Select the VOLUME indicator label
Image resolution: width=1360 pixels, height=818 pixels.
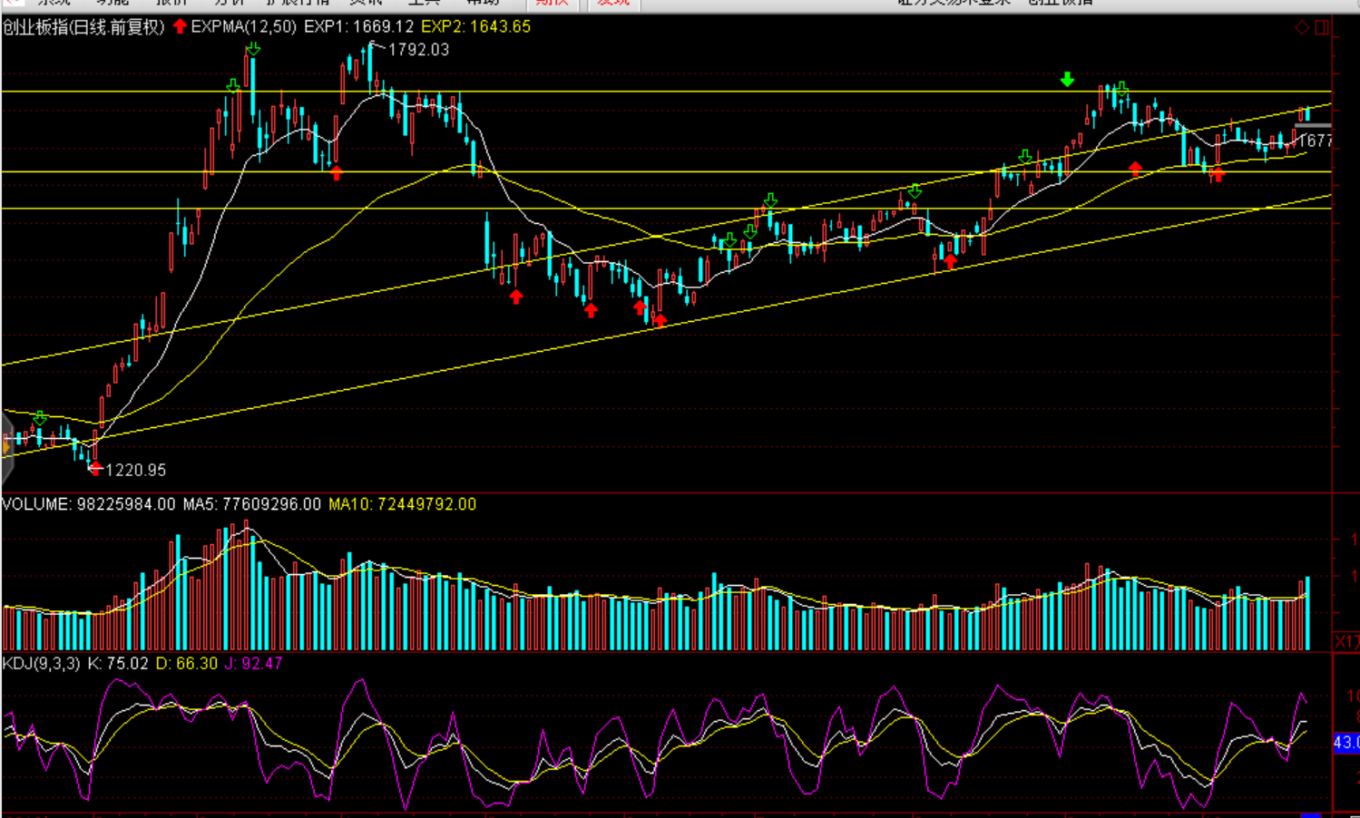click(35, 504)
